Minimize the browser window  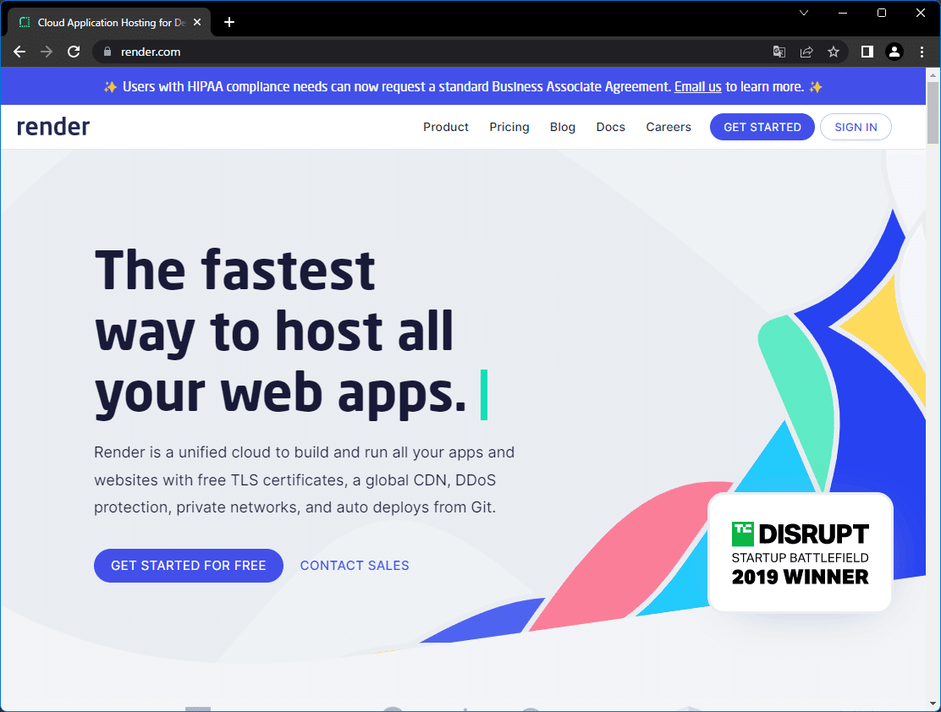[843, 13]
